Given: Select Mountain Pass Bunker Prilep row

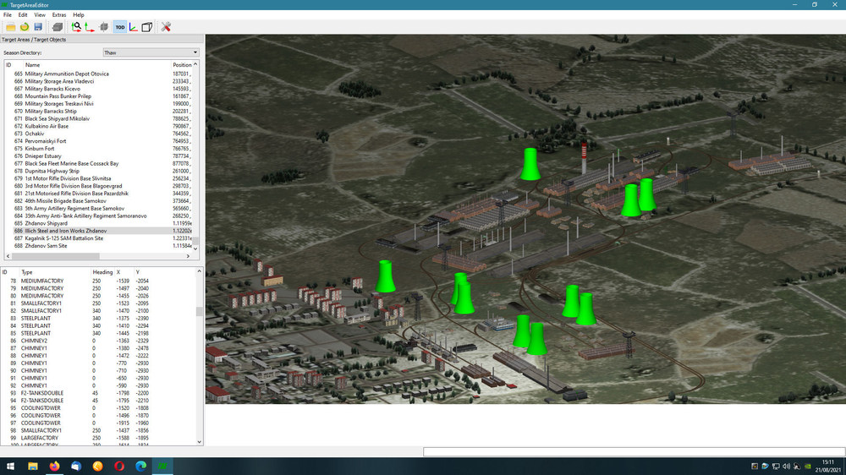Looking at the screenshot, I should [102, 96].
